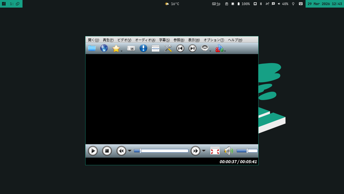Image resolution: width=344 pixels, height=194 pixels.
Task: Open subtitle settings via the abc icon
Action: pos(219,49)
